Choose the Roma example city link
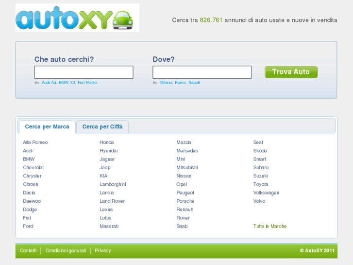 [x=180, y=83]
